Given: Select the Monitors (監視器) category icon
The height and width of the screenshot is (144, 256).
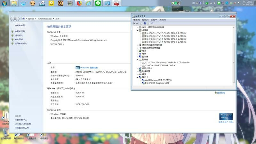Looking at the screenshot, I should pyautogui.click(x=140, y=57).
